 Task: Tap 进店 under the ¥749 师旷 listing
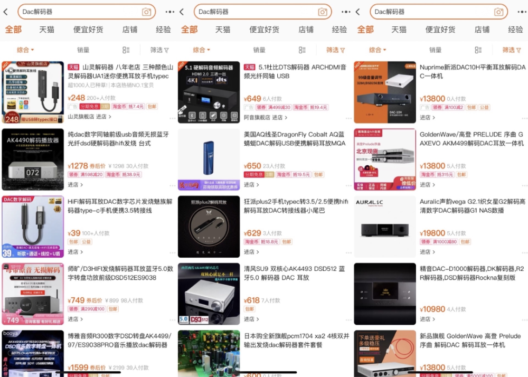tap(76, 319)
